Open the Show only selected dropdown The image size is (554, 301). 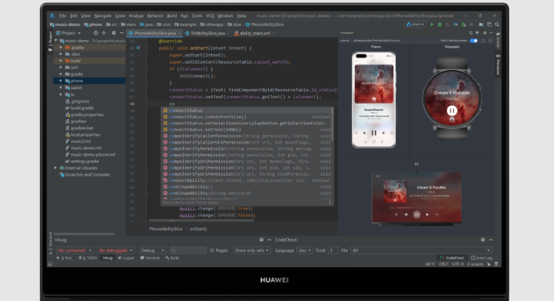coord(251,250)
